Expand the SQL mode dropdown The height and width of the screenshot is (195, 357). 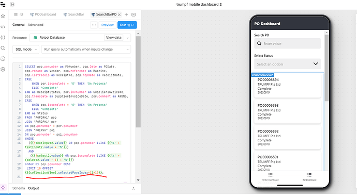coord(26,49)
